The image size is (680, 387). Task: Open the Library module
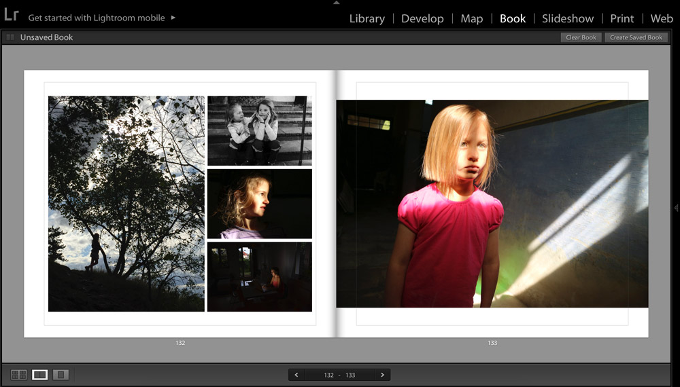pos(367,19)
